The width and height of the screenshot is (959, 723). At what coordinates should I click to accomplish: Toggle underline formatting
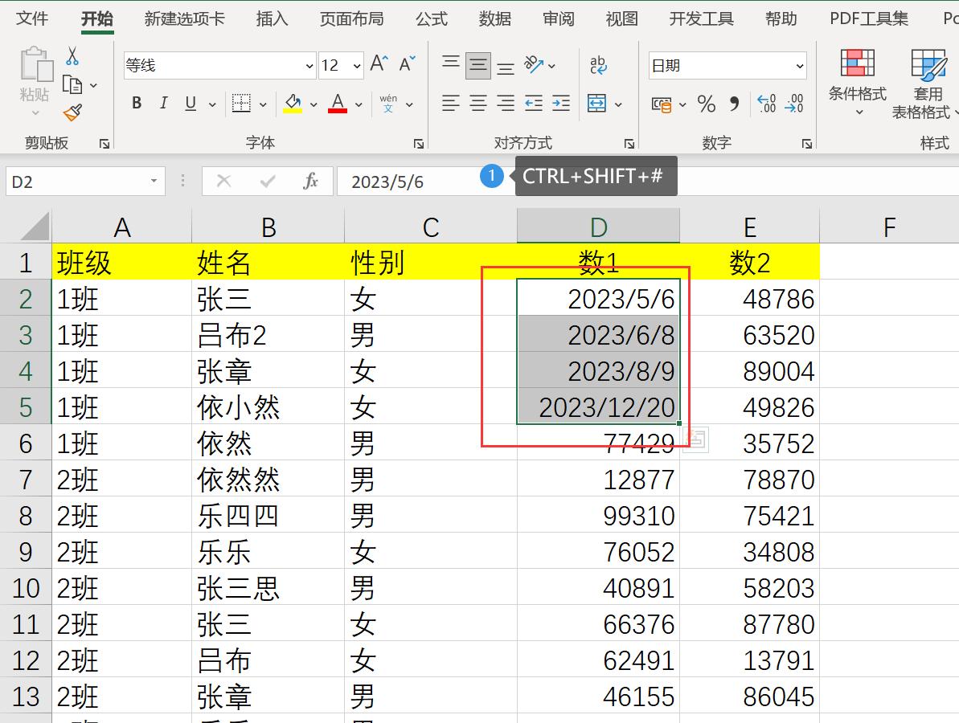click(x=190, y=103)
